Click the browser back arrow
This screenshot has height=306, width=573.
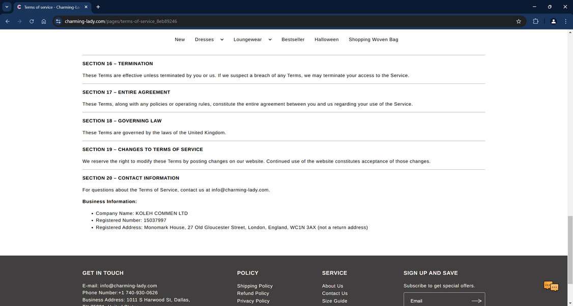7,21
